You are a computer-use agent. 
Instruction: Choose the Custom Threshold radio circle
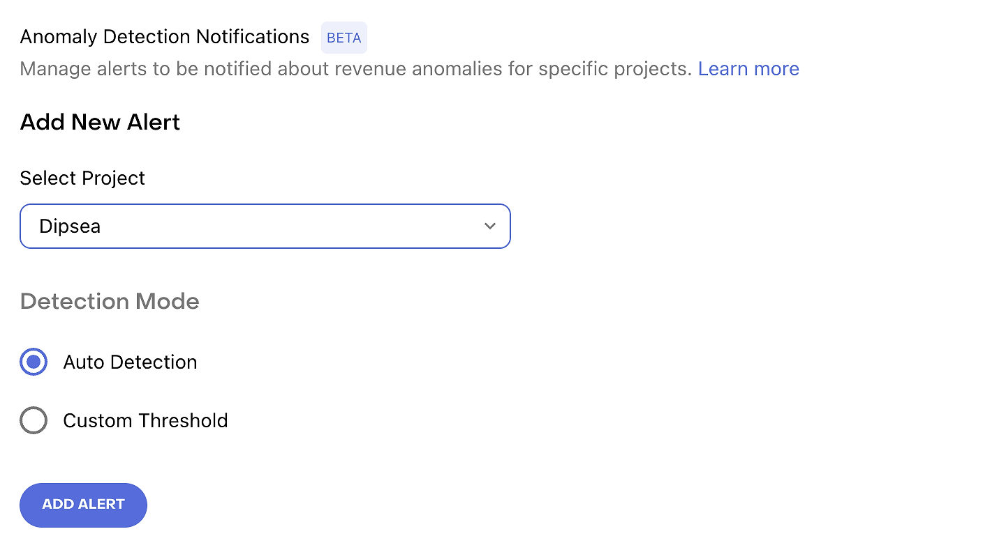tap(34, 420)
